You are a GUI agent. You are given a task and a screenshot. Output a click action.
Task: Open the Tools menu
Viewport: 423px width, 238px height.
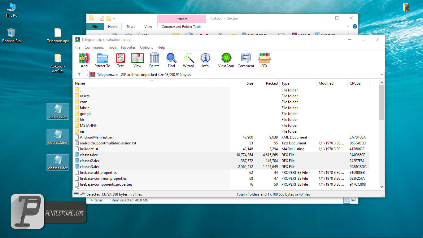(x=112, y=47)
